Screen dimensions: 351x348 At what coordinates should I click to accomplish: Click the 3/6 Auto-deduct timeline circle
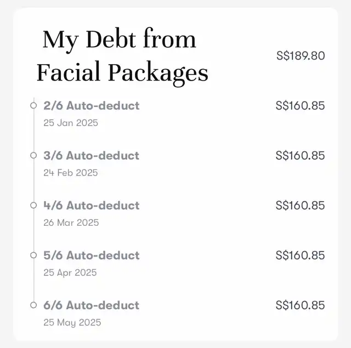(33, 156)
